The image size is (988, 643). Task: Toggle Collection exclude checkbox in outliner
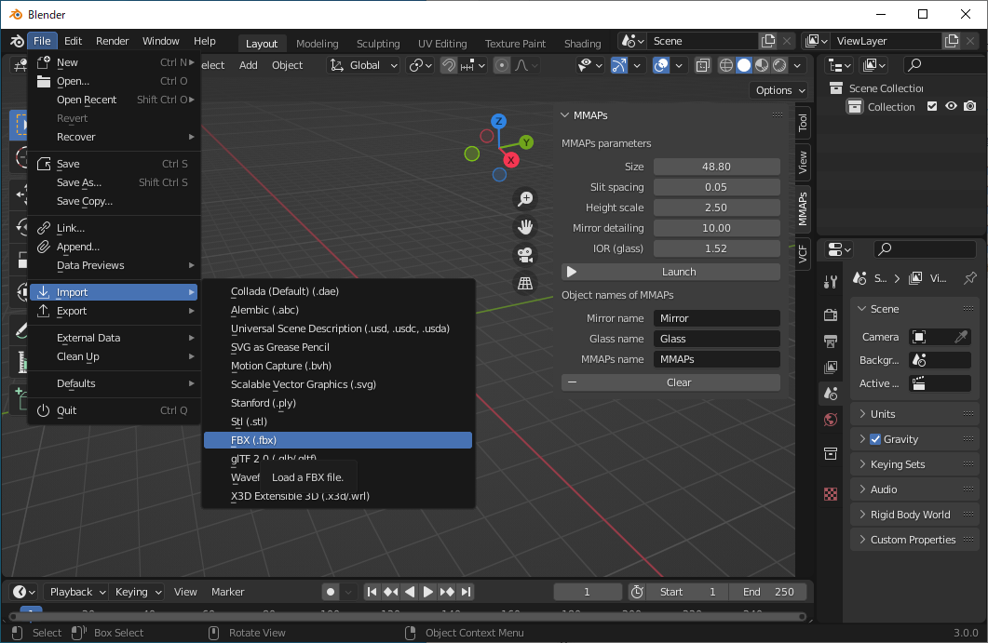932,106
